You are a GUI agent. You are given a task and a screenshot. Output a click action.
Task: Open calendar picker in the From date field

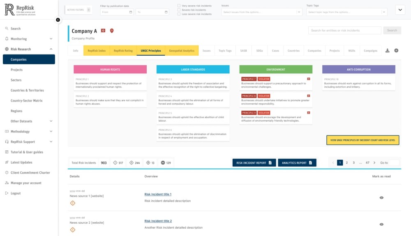tap(131, 12)
